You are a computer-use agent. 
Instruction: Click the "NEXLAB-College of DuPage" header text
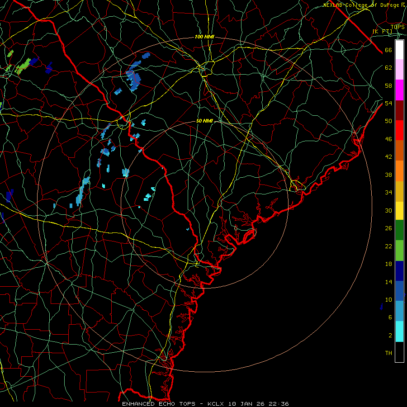pos(362,5)
